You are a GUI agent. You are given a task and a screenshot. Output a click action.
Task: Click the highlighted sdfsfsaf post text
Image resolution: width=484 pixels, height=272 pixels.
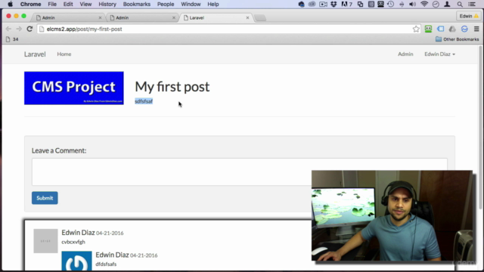144,101
